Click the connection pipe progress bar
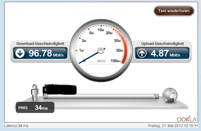The width and height of the screenshot is (201, 131). pos(101,97)
